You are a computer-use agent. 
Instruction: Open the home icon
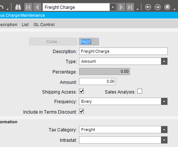tap(167, 7)
